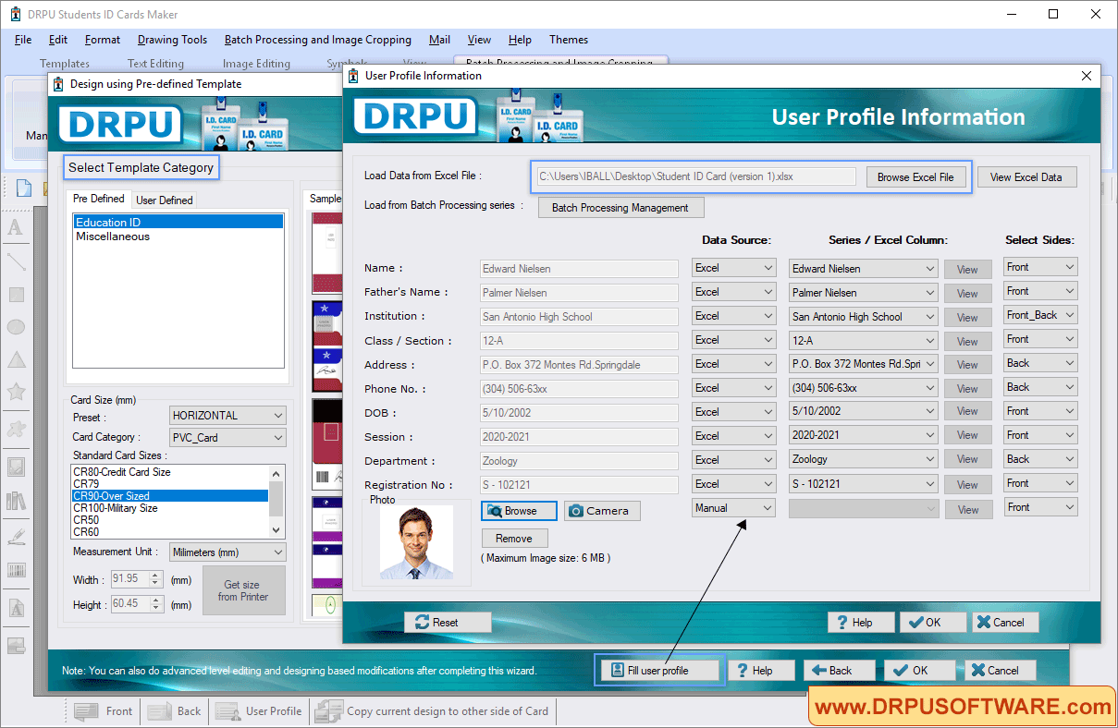The width and height of the screenshot is (1118, 728).
Task: Select the Image insert tool
Action: [16, 467]
